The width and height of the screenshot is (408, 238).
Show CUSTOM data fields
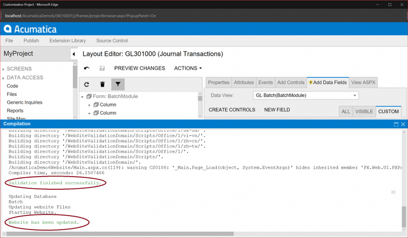coord(388,112)
